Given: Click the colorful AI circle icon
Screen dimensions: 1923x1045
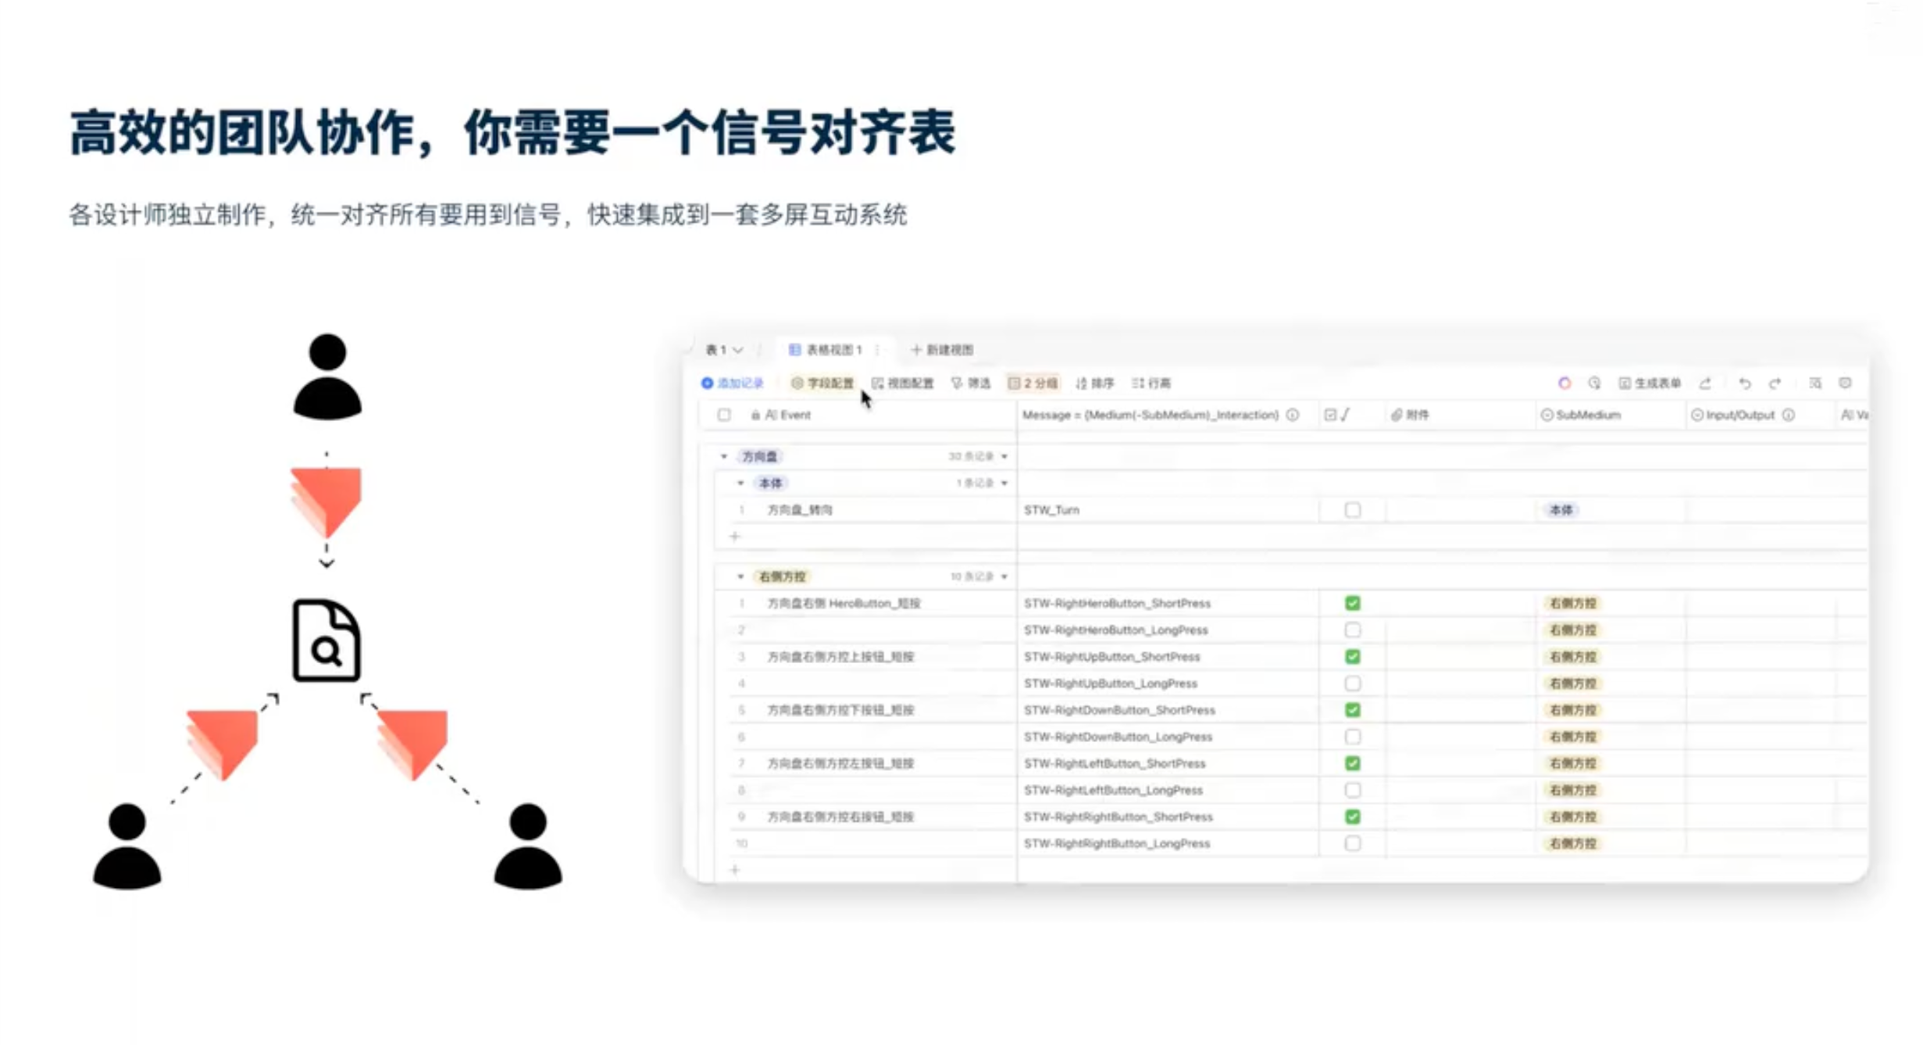Looking at the screenshot, I should click(x=1564, y=383).
